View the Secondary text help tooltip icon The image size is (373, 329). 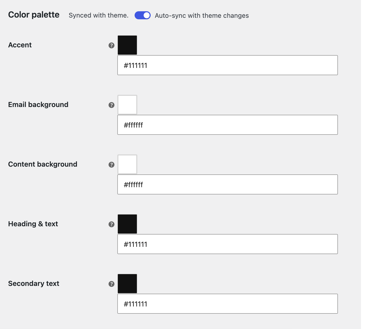pyautogui.click(x=112, y=284)
